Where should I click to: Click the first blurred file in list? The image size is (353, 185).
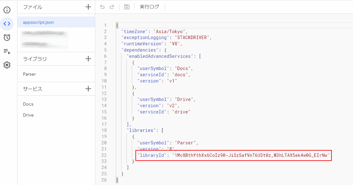44,33
